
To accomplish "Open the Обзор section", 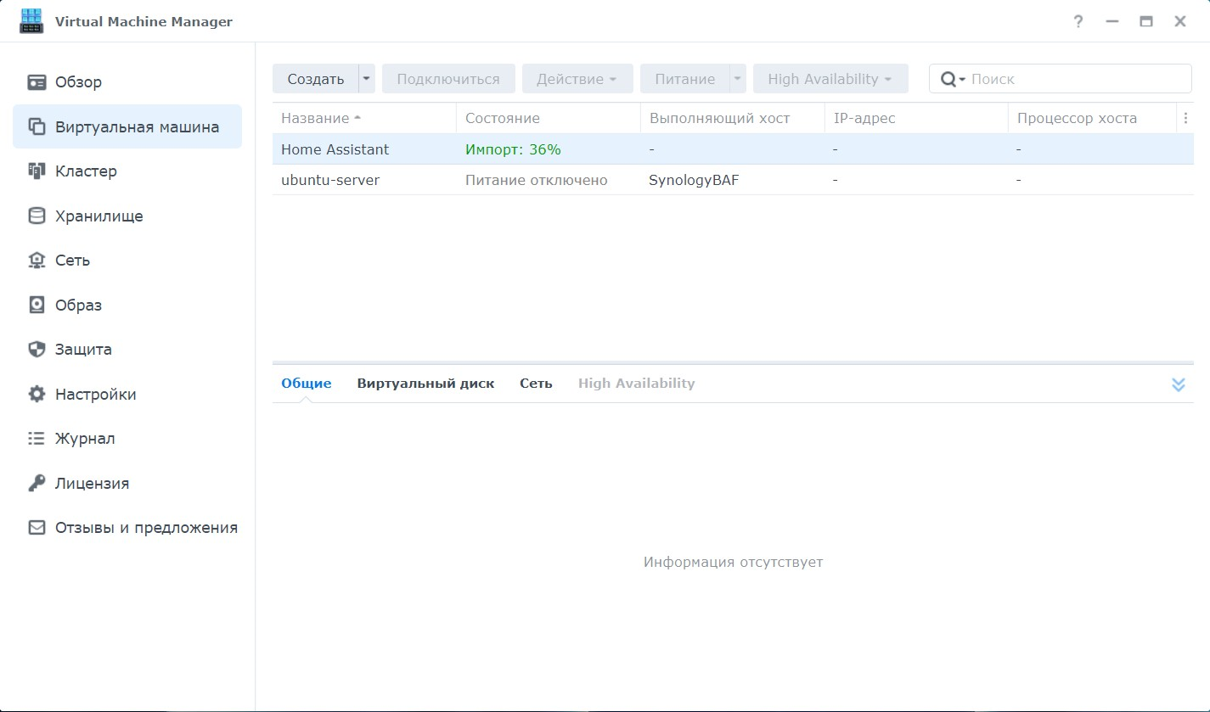I will tap(127, 82).
